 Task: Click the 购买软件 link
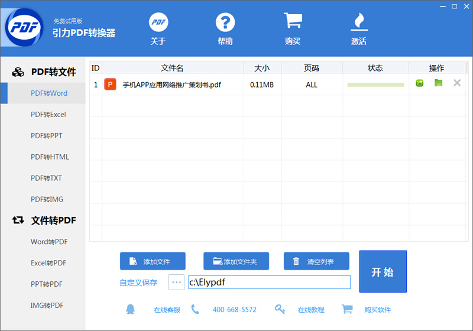377,310
